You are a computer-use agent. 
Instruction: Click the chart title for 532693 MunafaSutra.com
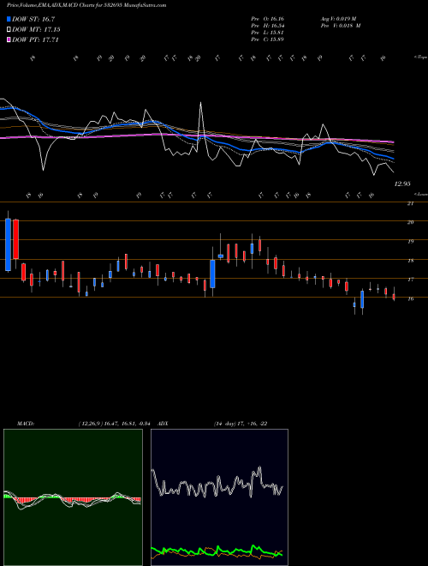[x=86, y=5]
